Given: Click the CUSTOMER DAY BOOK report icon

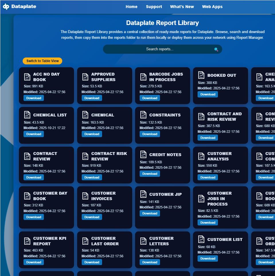Looking at the screenshot, I should pos(27,196).
